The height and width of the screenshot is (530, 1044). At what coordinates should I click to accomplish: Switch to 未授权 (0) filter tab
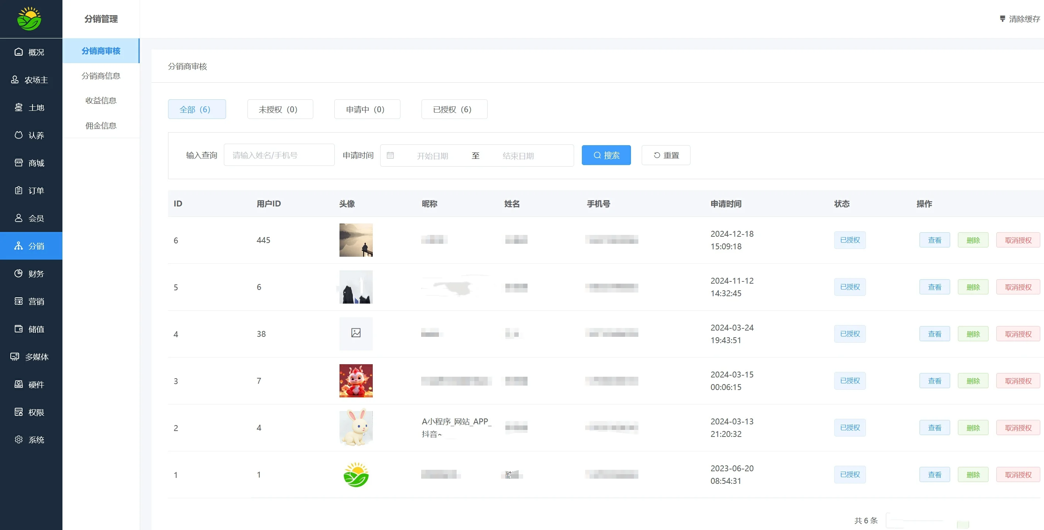click(x=280, y=109)
